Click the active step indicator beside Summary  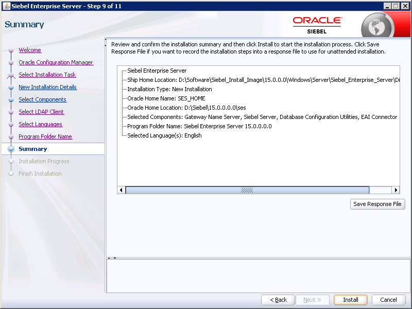[11, 149]
